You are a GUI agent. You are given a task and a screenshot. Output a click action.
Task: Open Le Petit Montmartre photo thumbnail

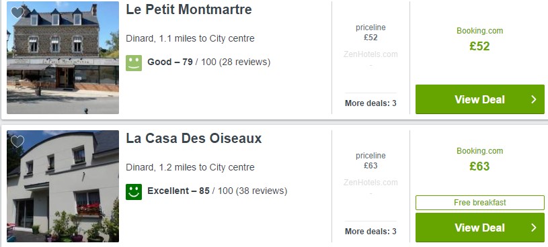(63, 58)
